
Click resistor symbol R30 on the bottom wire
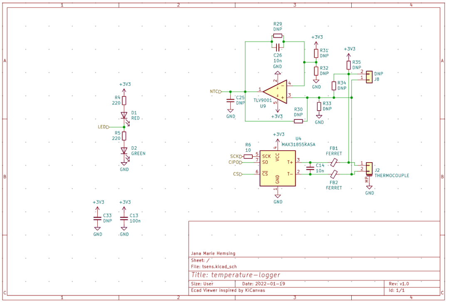[299, 121]
